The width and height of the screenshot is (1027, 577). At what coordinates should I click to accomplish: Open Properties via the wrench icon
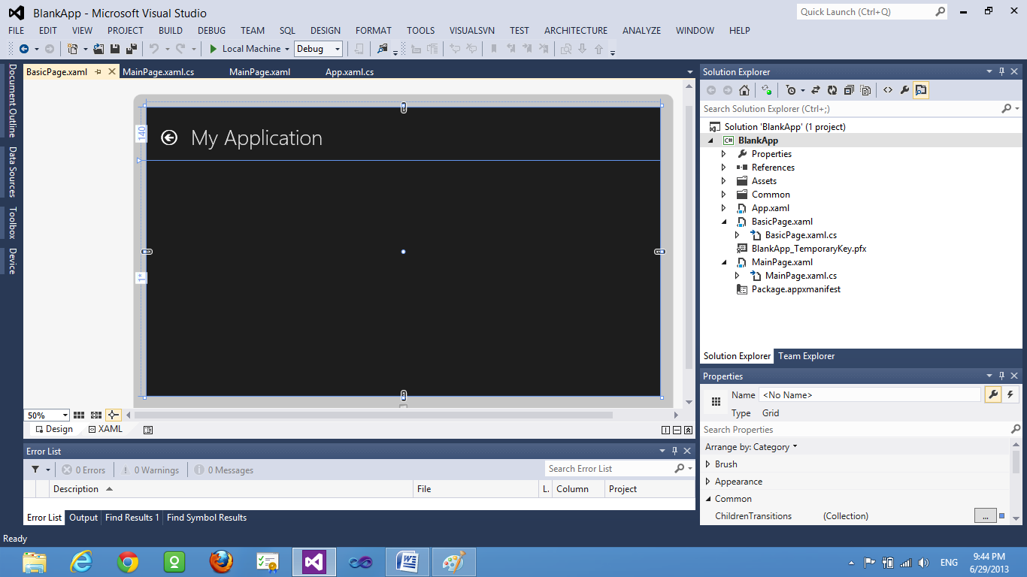coord(904,89)
